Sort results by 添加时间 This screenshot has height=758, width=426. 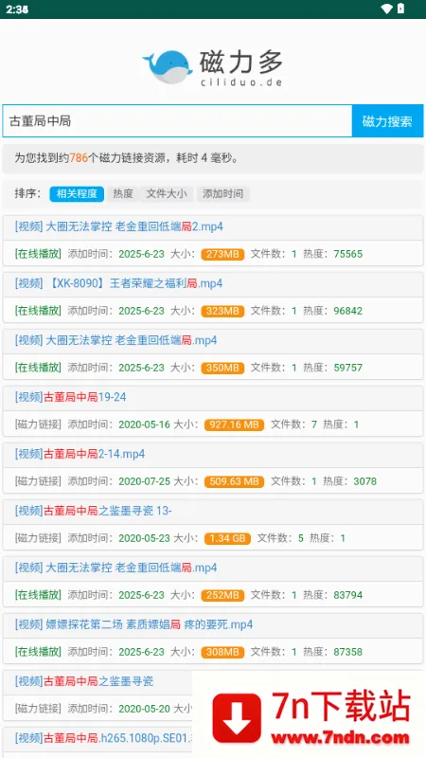click(x=222, y=194)
